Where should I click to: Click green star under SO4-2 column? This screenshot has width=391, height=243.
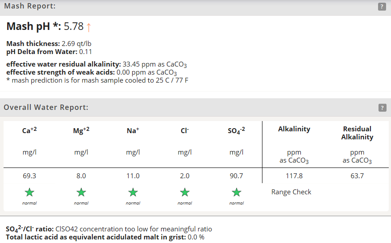(x=237, y=193)
